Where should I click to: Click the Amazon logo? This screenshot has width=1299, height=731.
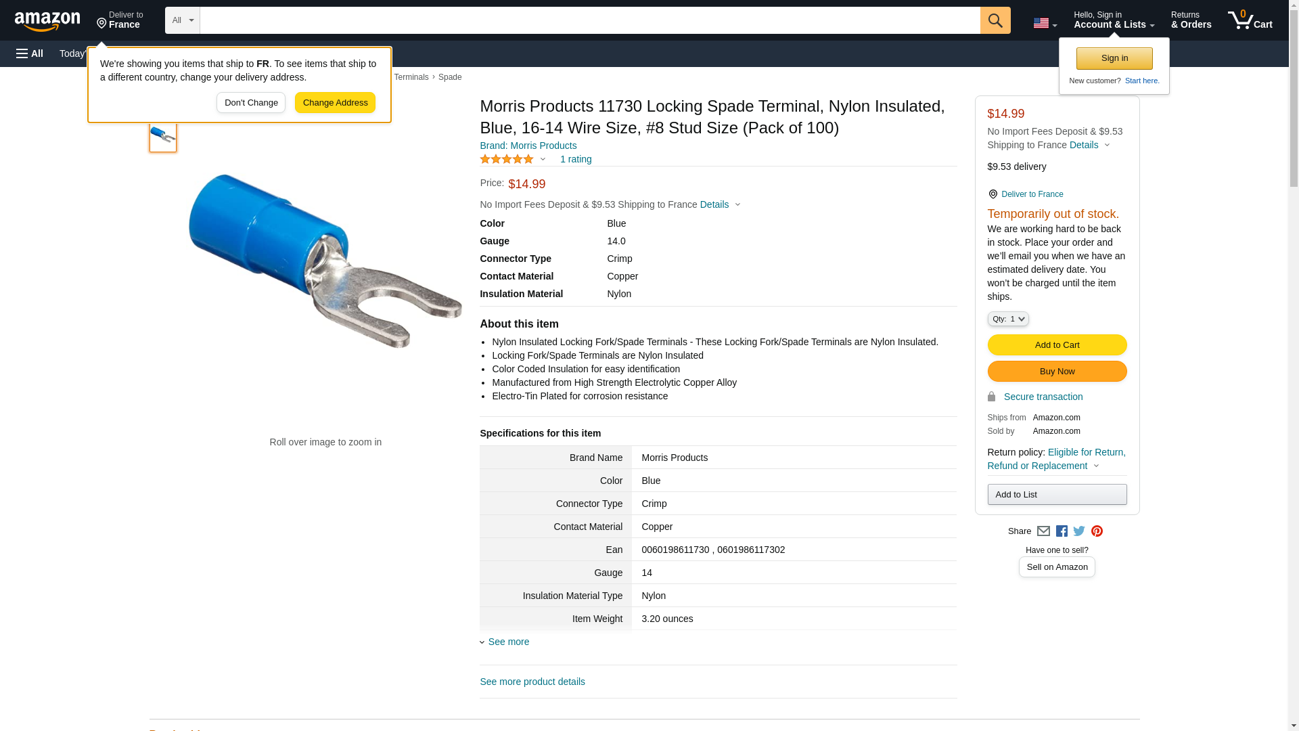(x=47, y=21)
